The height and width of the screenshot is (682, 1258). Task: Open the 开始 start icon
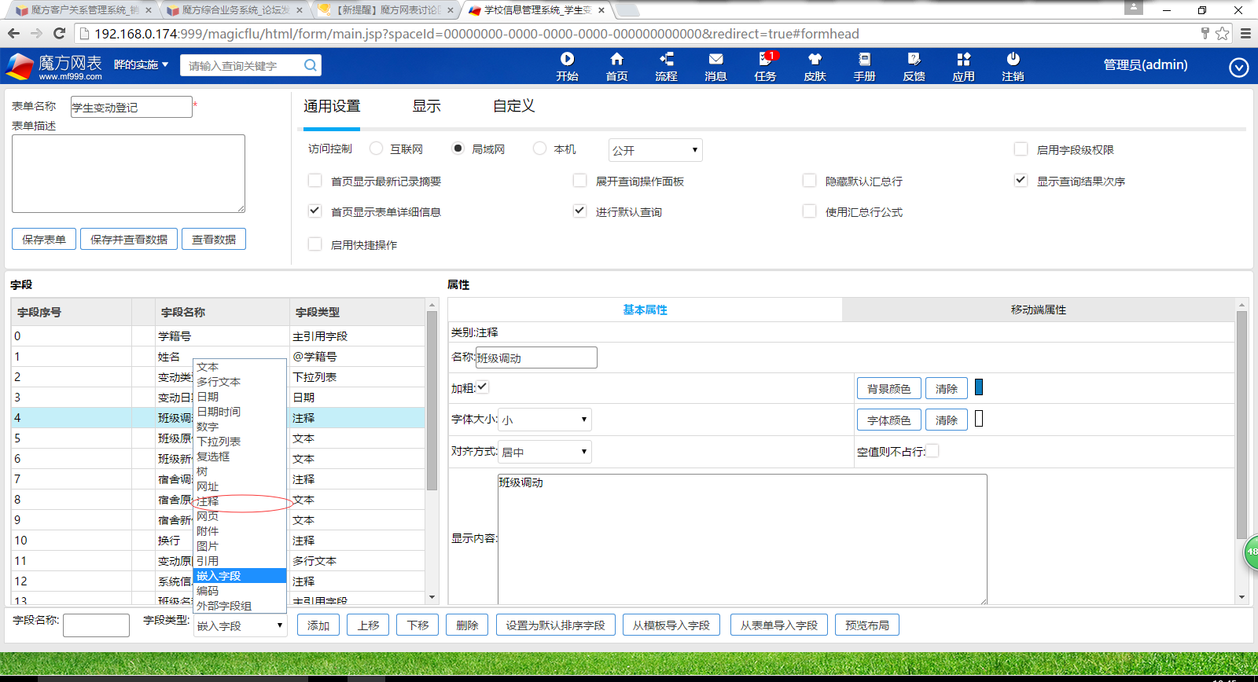tap(567, 66)
